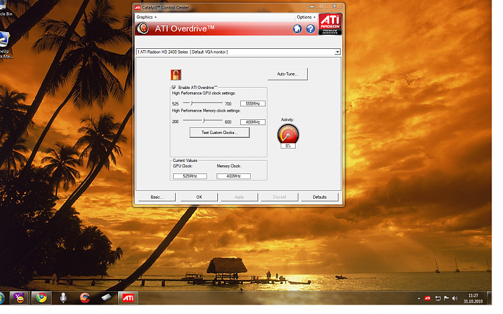The width and height of the screenshot is (503, 314).
Task: Open the network tray icon
Action: coord(437,299)
